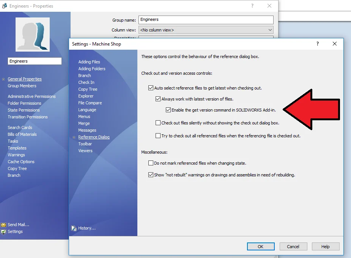351x258 pixels.
Task: Collapse the General Properties tree node
Action: (x=3, y=79)
